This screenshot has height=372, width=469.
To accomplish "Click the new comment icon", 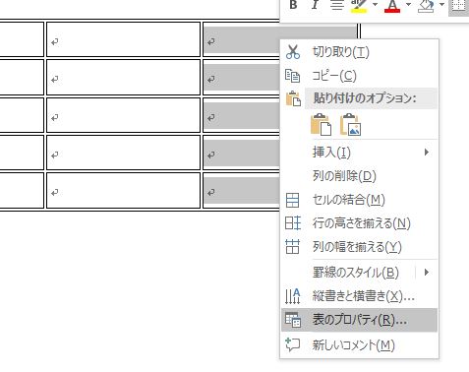I will [x=292, y=344].
